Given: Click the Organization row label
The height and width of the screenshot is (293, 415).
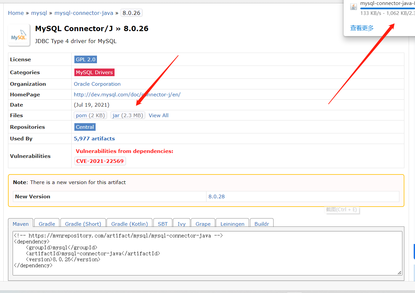Looking at the screenshot, I should (28, 84).
